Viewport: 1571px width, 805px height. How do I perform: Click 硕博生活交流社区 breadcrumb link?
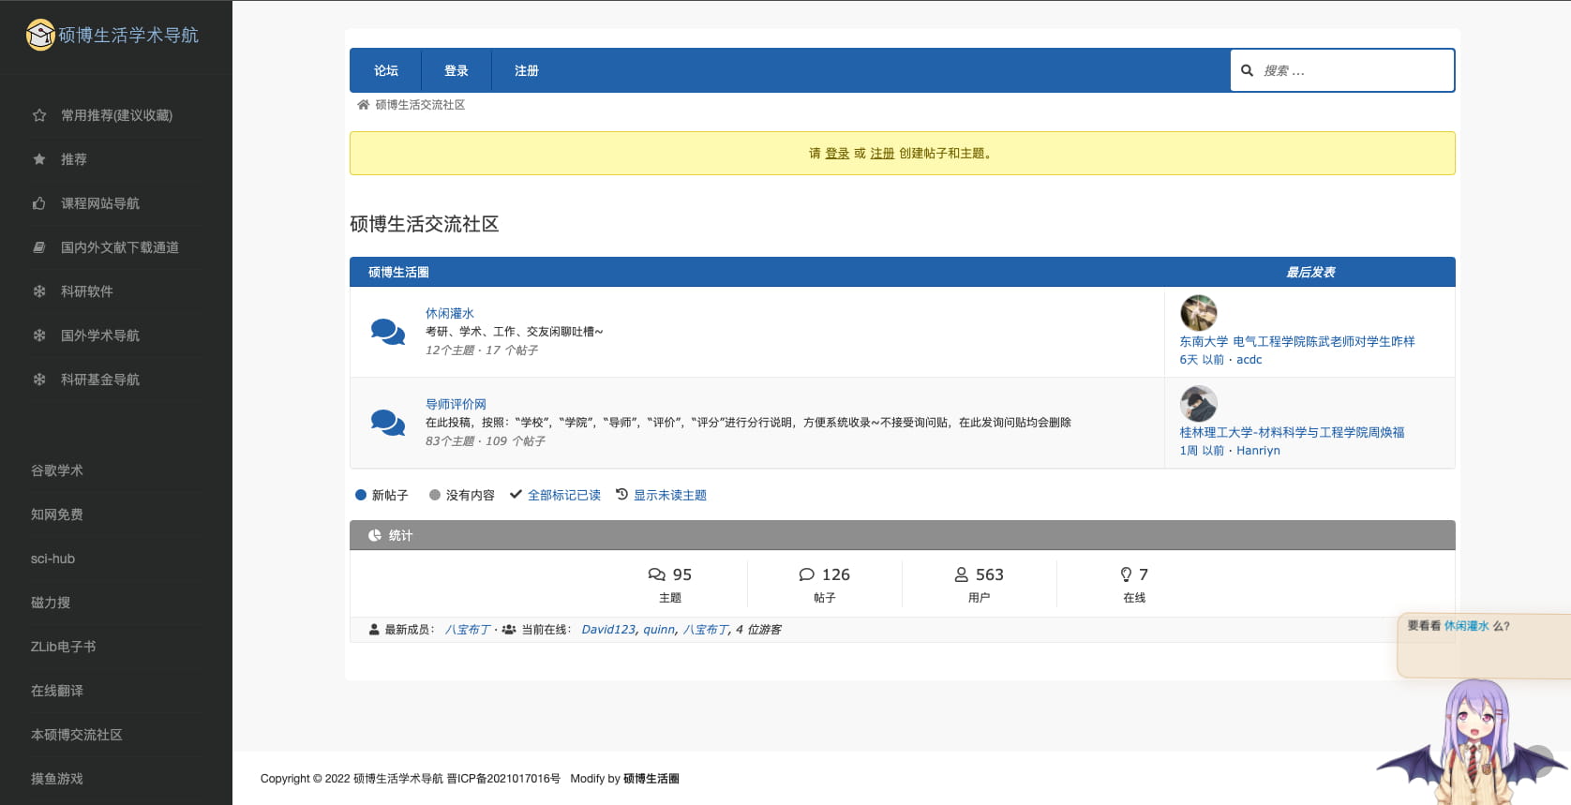point(420,105)
